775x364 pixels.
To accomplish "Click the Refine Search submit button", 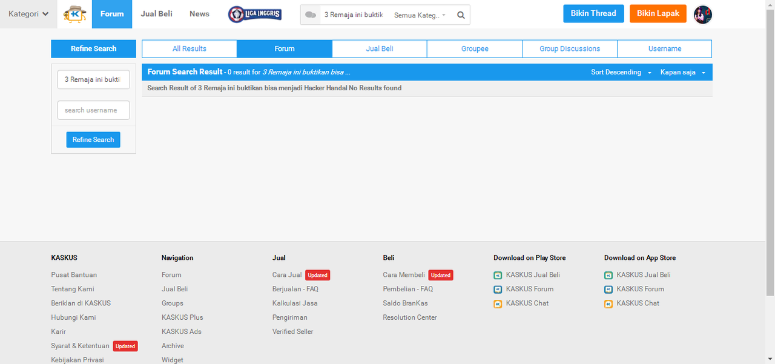I will 93,140.
